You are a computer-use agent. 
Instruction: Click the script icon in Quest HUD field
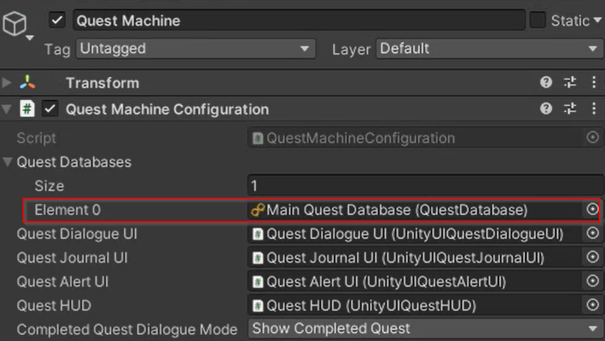click(257, 306)
